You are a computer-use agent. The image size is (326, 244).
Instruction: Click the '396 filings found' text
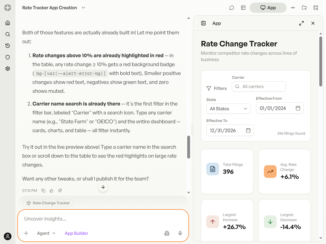pos(291,133)
